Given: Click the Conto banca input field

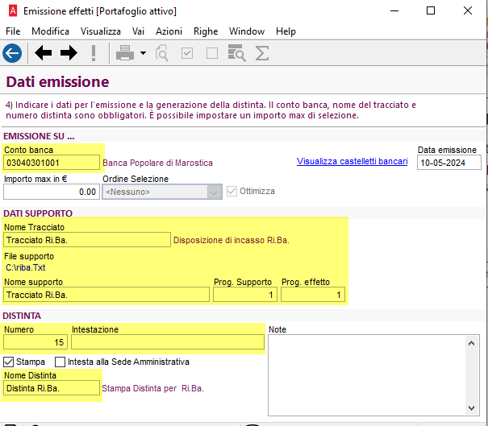Looking at the screenshot, I should 52,163.
